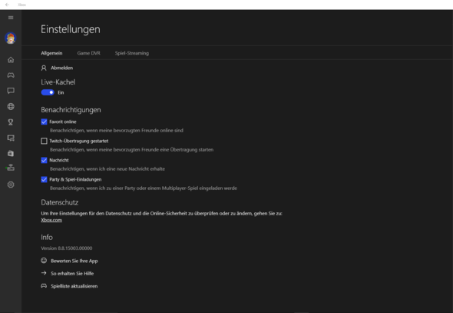Uncheck the Favorit online checkbox
The image size is (453, 313).
point(44,122)
